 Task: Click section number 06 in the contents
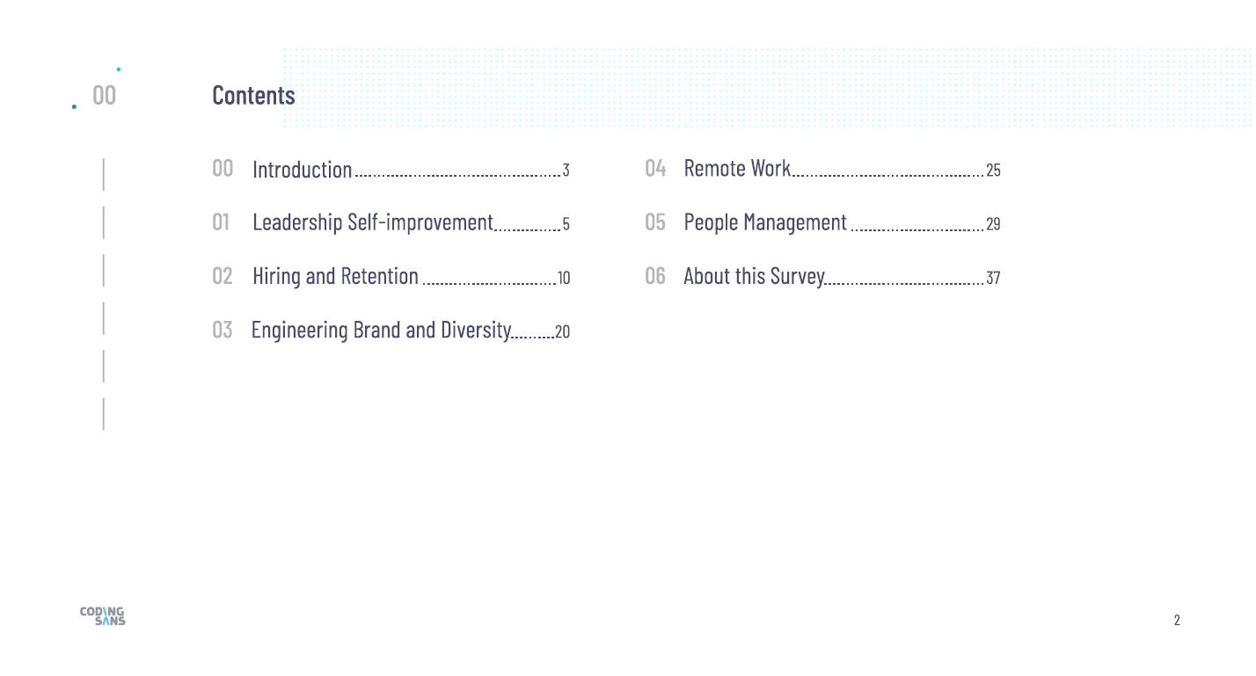coord(655,276)
